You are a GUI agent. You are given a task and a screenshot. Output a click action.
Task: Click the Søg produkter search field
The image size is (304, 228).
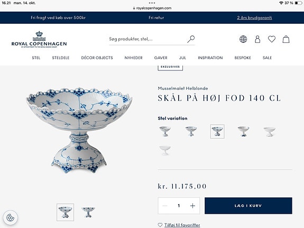(146, 39)
